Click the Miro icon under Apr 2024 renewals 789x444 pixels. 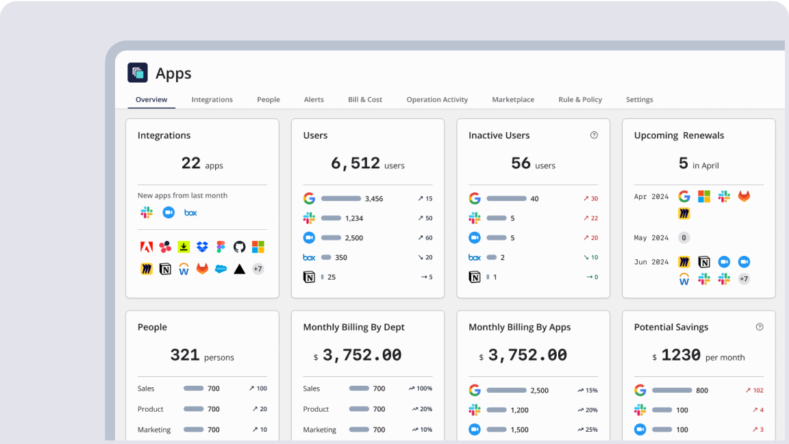point(684,213)
